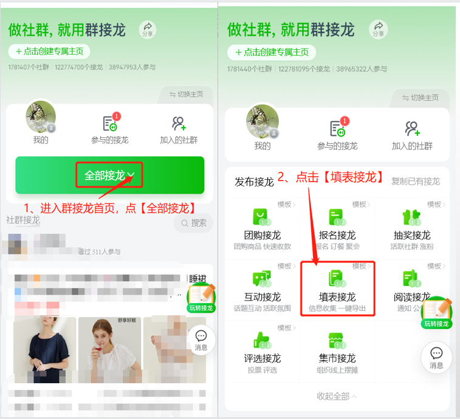Click 看过 511人参与 text
460x419 pixels.
coord(99,252)
